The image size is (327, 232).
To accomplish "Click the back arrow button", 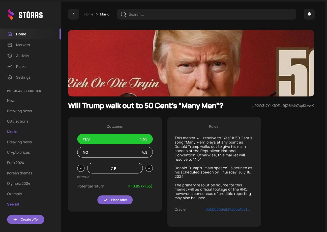I will click(73, 14).
